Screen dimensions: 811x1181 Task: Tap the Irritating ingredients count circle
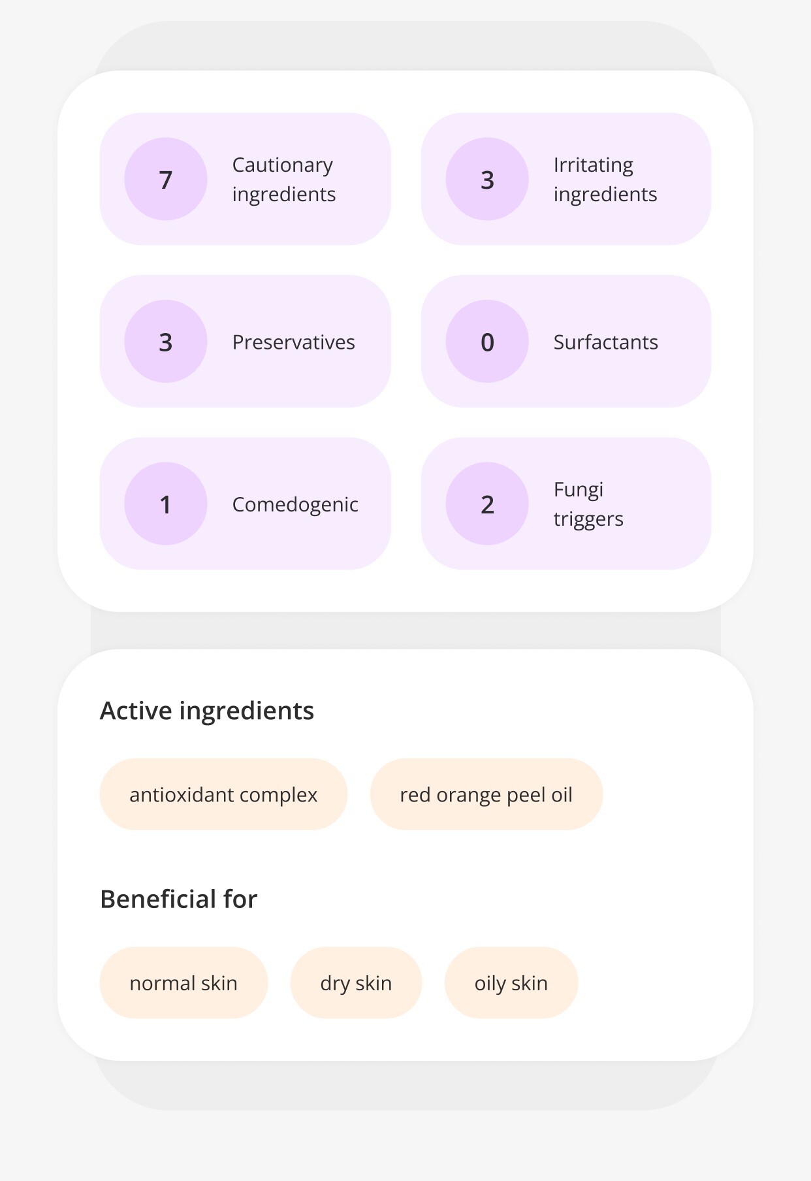[x=487, y=179]
